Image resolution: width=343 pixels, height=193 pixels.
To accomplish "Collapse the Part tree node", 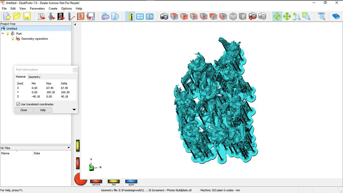I will coord(3,33).
